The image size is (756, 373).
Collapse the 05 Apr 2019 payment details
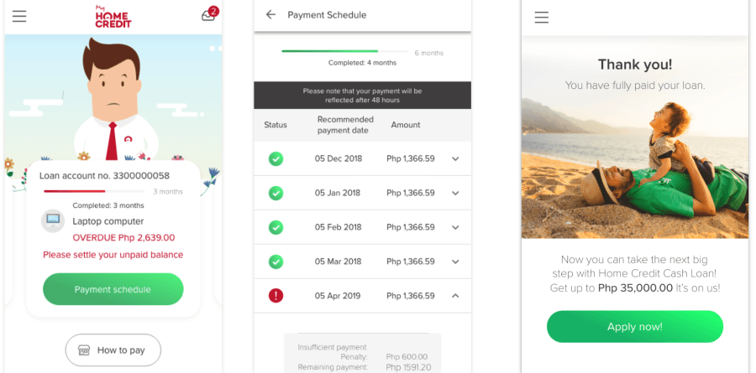[x=455, y=295]
